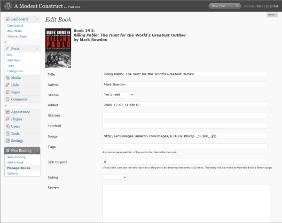The width and height of the screenshot is (282, 223).
Task: Open the Appearance menu
Action: [20, 112]
